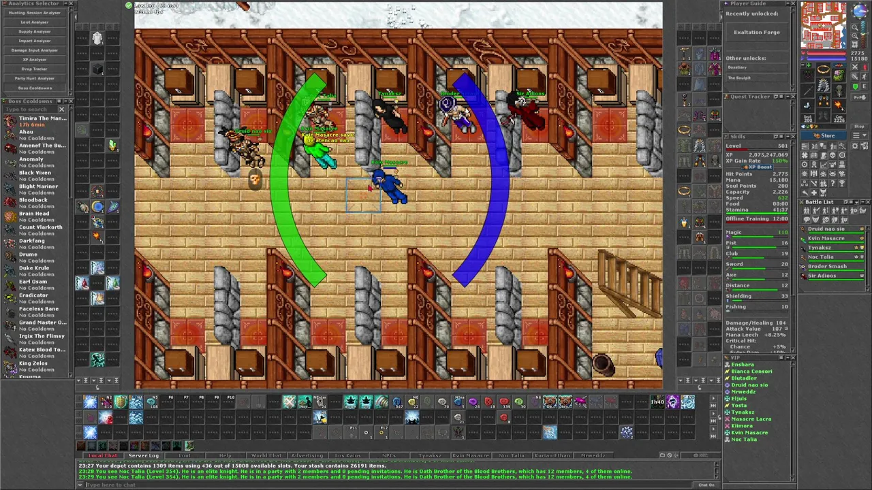This screenshot has height=490, width=872.
Task: Select Broder Smash in Battle List
Action: (x=831, y=267)
